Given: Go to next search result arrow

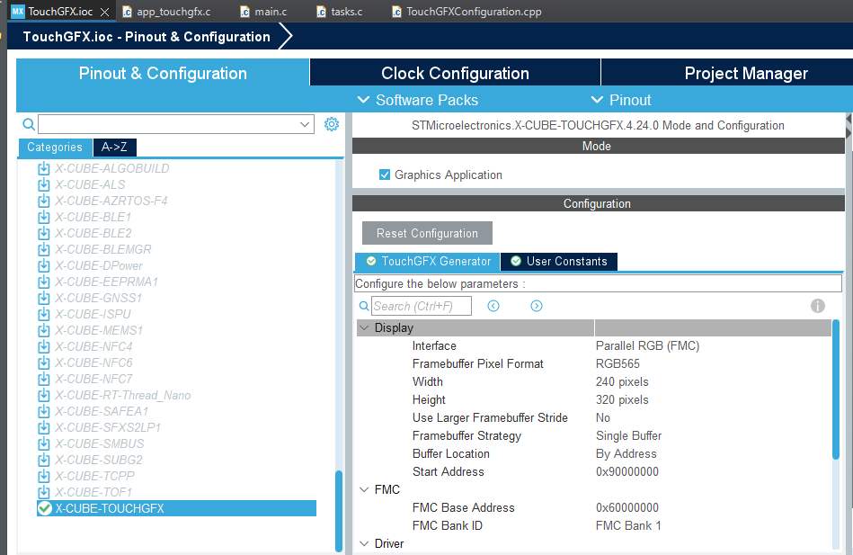Looking at the screenshot, I should click(537, 306).
